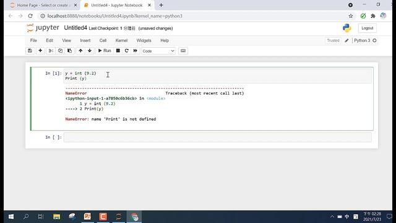
Task: Switch to the Home Page browser tab
Action: pos(43,6)
